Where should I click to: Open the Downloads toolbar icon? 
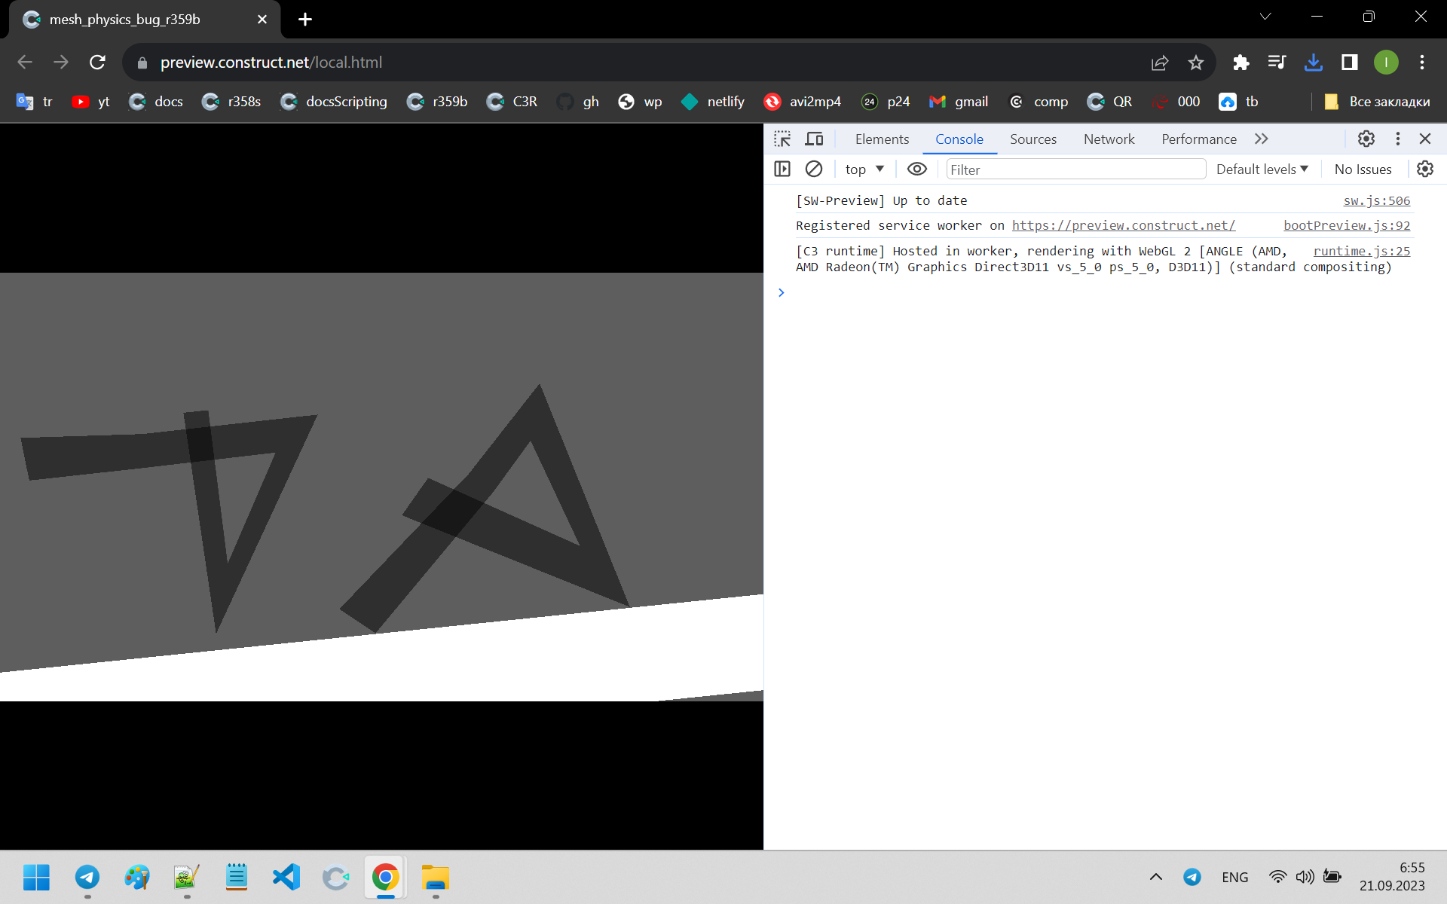tap(1314, 63)
